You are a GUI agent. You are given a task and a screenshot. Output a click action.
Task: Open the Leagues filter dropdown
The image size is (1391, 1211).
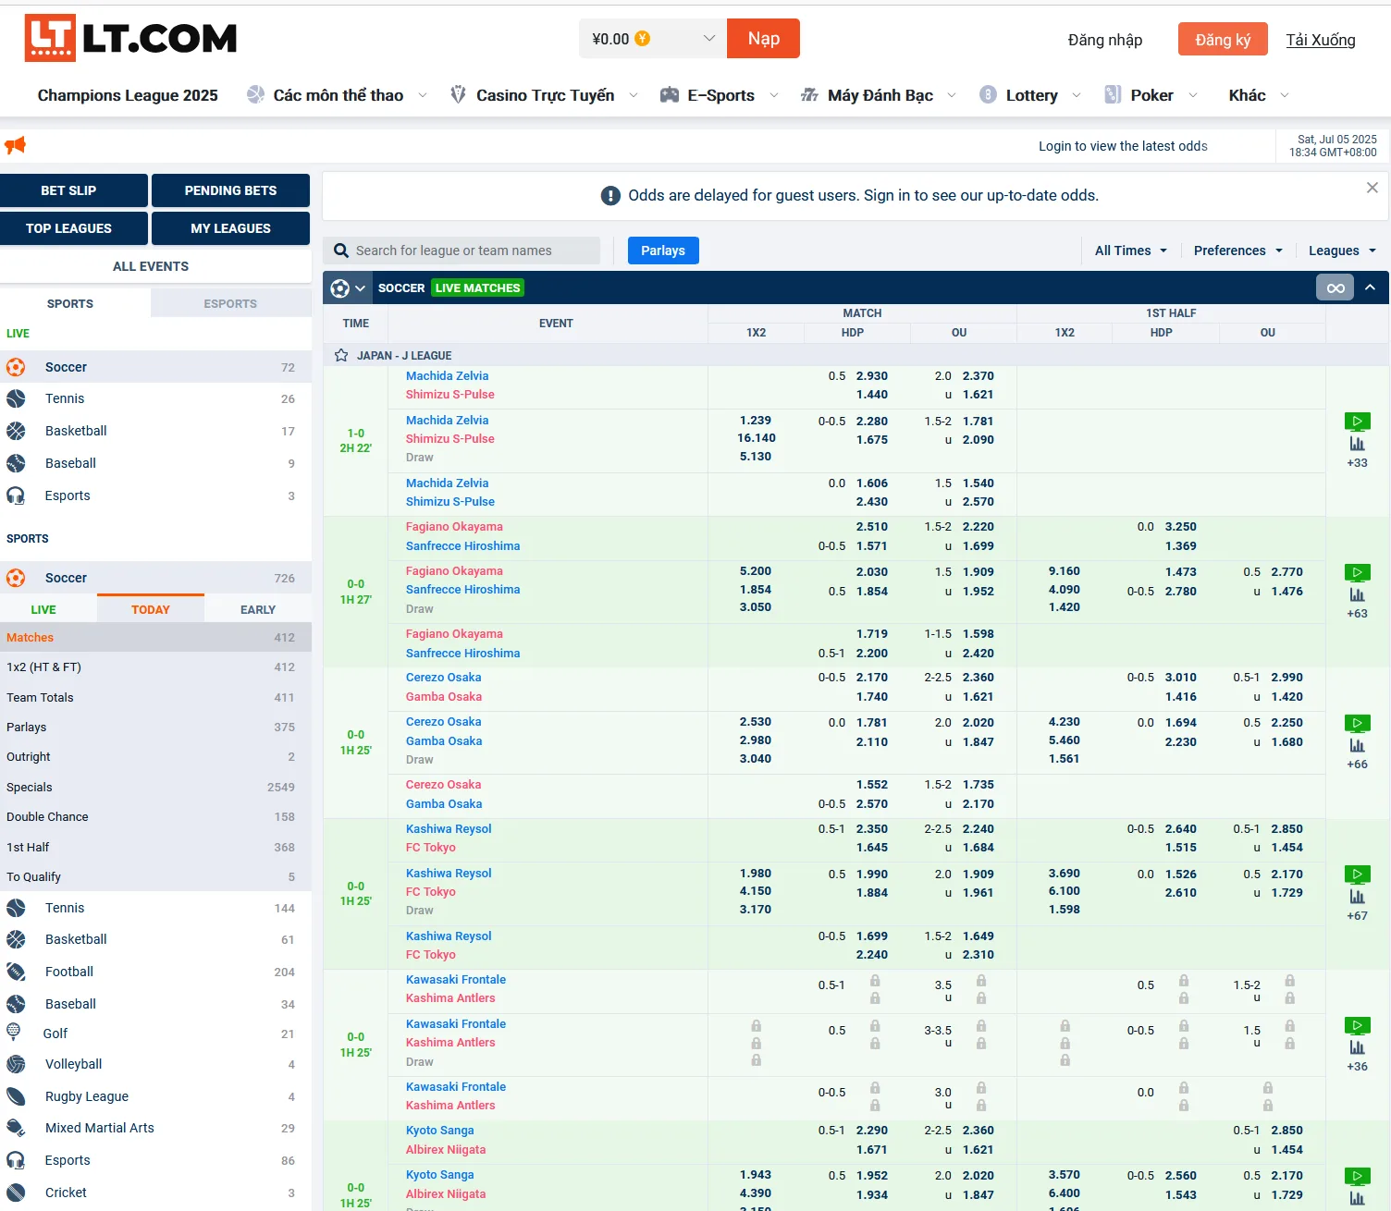pyautogui.click(x=1343, y=251)
